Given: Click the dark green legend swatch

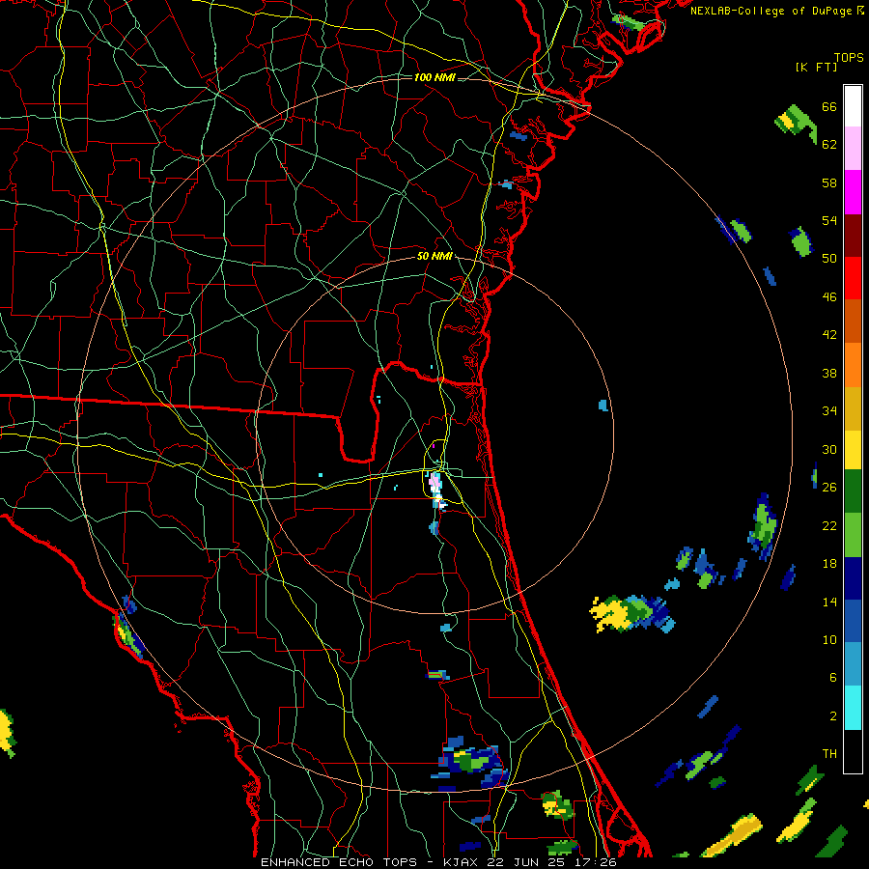Looking at the screenshot, I should pyautogui.click(x=853, y=491).
